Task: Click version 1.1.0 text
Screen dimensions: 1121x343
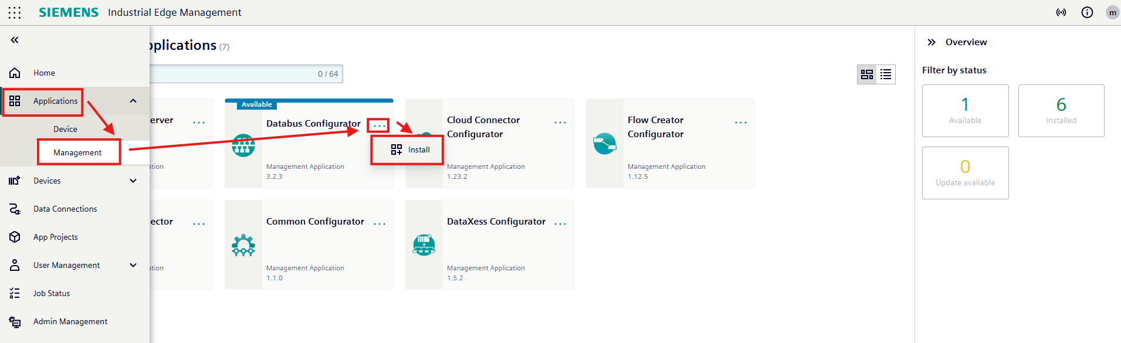Action: [x=274, y=278]
